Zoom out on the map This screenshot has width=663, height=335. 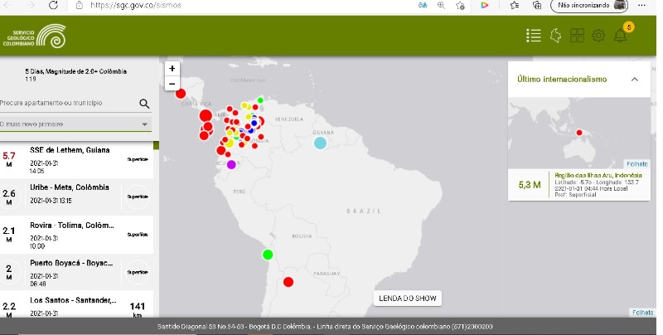[x=172, y=83]
